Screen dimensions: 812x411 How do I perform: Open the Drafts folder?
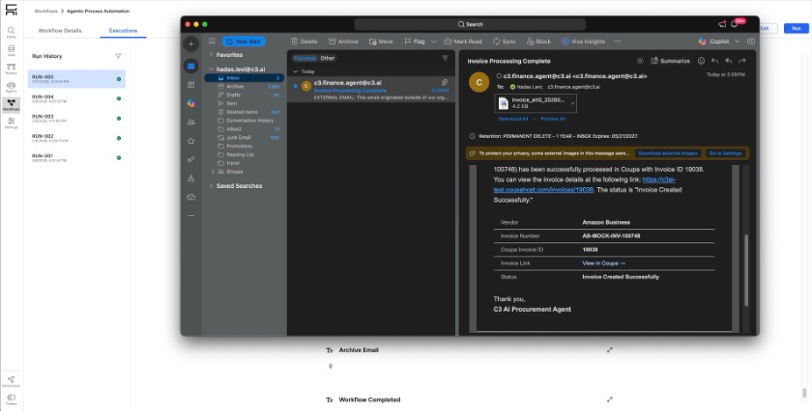[244, 96]
